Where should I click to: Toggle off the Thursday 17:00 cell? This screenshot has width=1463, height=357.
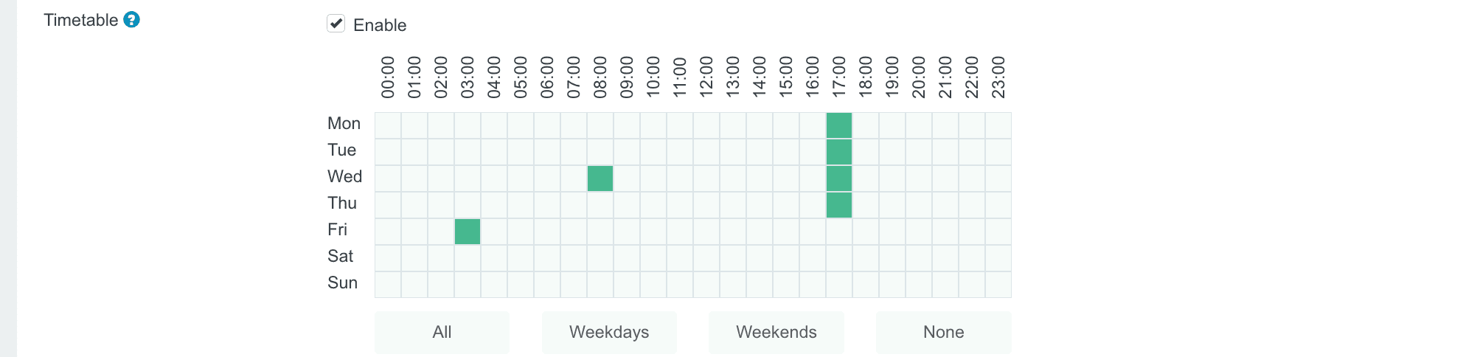[839, 205]
